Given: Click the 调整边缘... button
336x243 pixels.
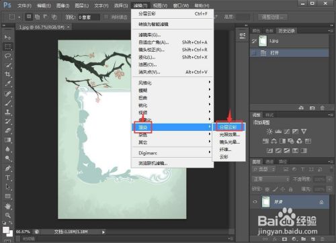Looking at the screenshot, I should pos(272,17).
